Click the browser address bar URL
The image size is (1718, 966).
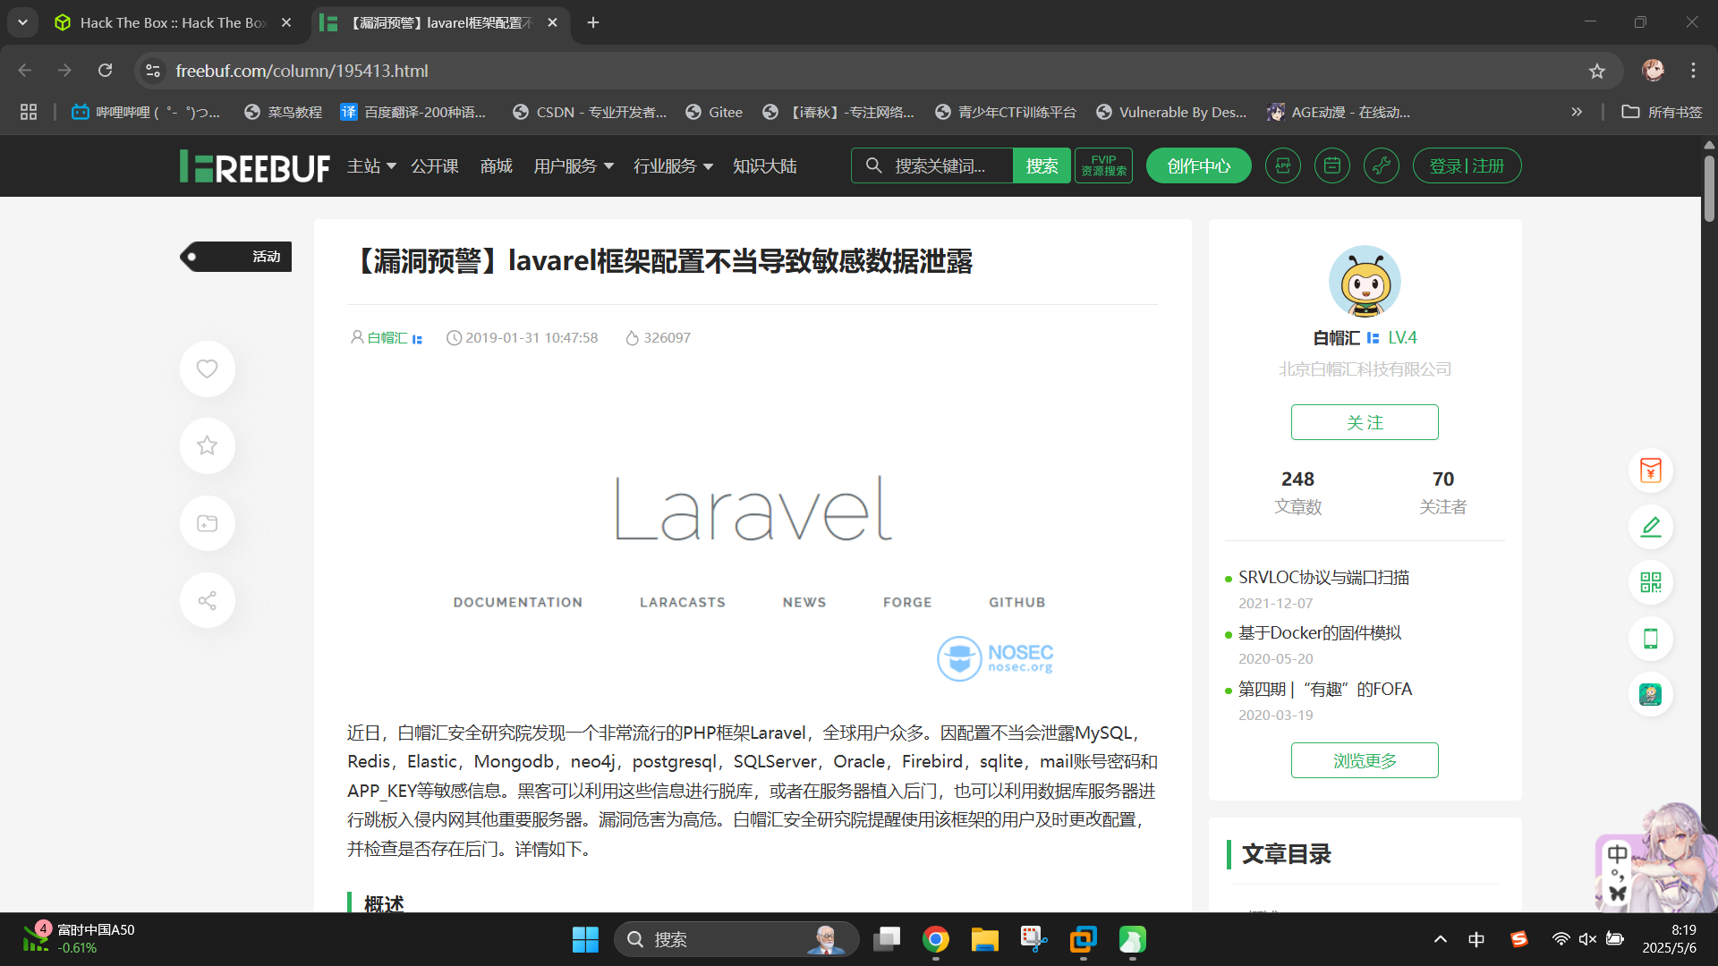[x=302, y=71]
